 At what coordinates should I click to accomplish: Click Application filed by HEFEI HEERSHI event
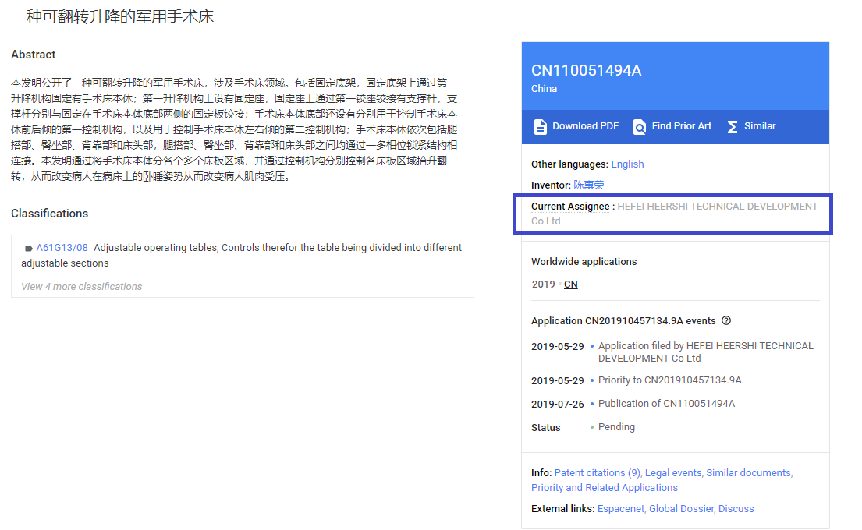click(706, 352)
